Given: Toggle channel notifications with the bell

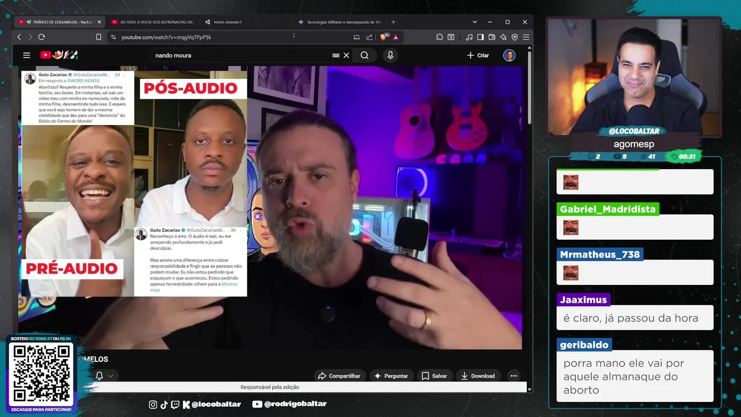Looking at the screenshot, I should pyautogui.click(x=99, y=376).
